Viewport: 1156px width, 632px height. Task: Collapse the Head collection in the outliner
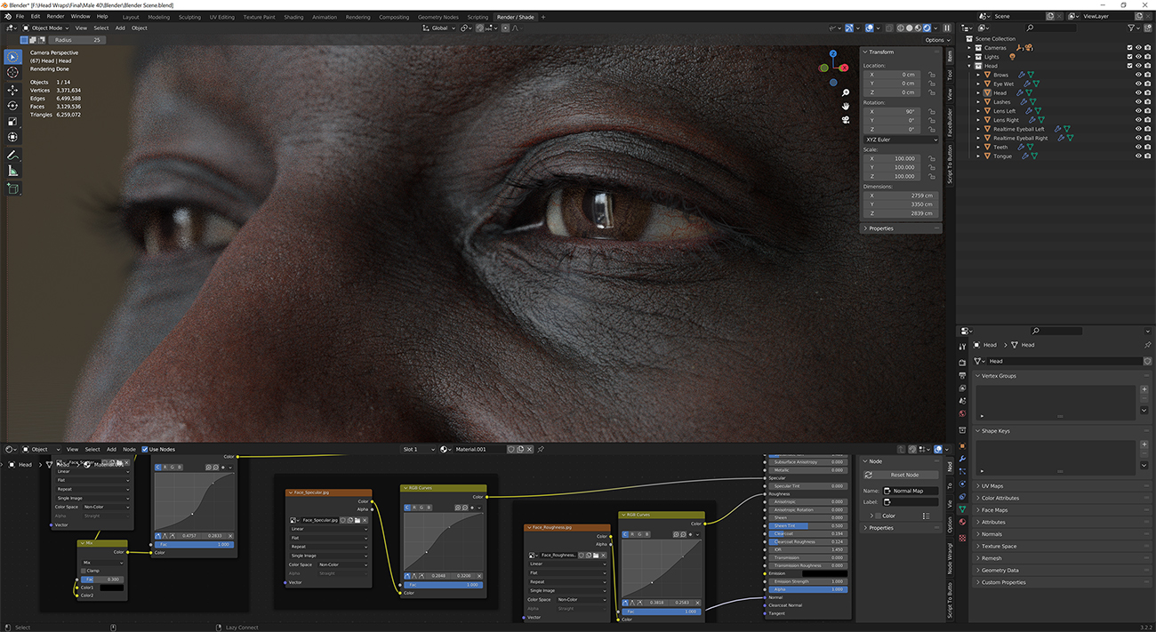tap(971, 65)
